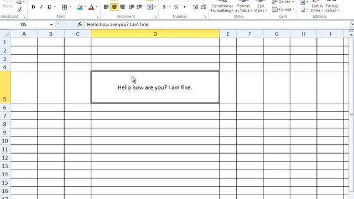Viewport: 354px width, 199px height.
Task: Select column D header
Action: coord(155,34)
